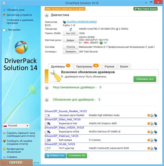Click the update configurator icon

tap(4, 149)
